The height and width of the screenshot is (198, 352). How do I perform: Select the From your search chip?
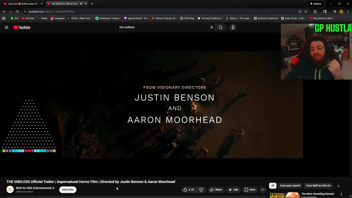point(290,186)
